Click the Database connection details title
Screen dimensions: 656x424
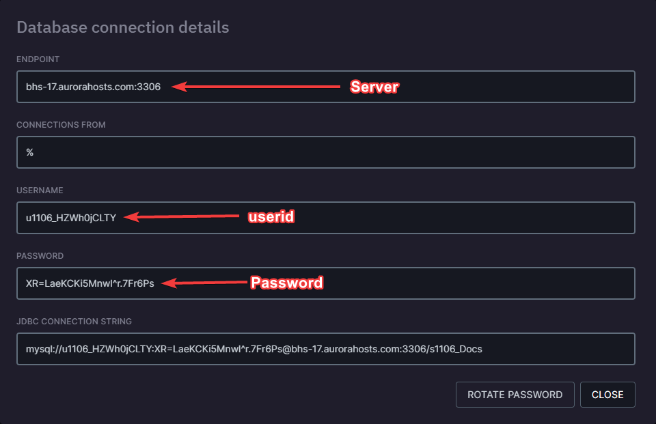[x=123, y=27]
